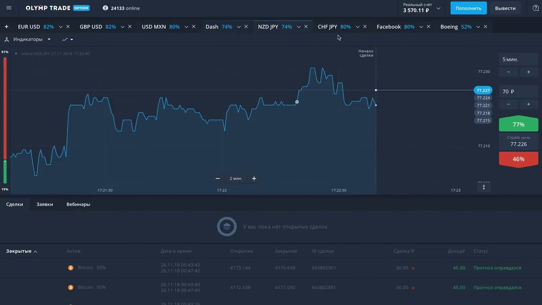Open the Заявки tab

tap(44, 204)
